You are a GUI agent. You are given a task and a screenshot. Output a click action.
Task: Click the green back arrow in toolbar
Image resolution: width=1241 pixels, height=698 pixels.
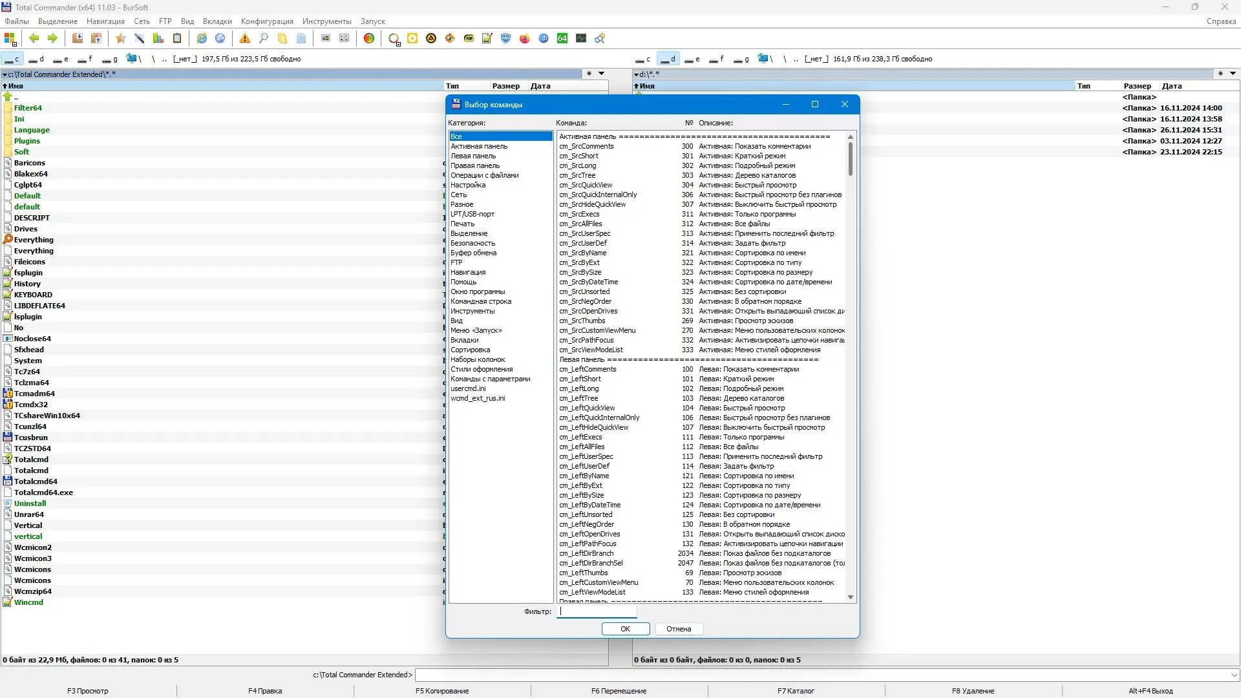(x=34, y=39)
